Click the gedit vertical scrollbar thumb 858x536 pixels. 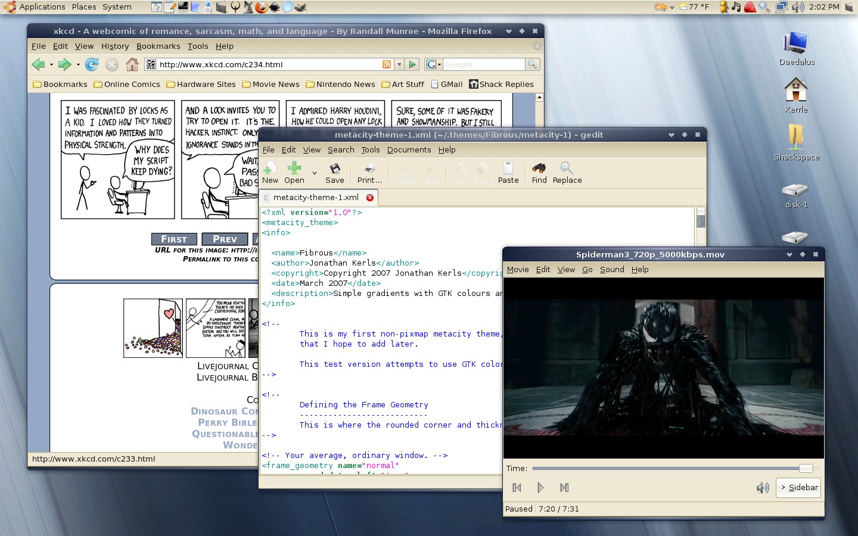pos(701,221)
